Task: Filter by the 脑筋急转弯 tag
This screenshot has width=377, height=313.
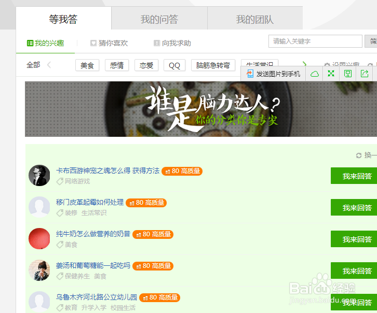Action: 213,65
